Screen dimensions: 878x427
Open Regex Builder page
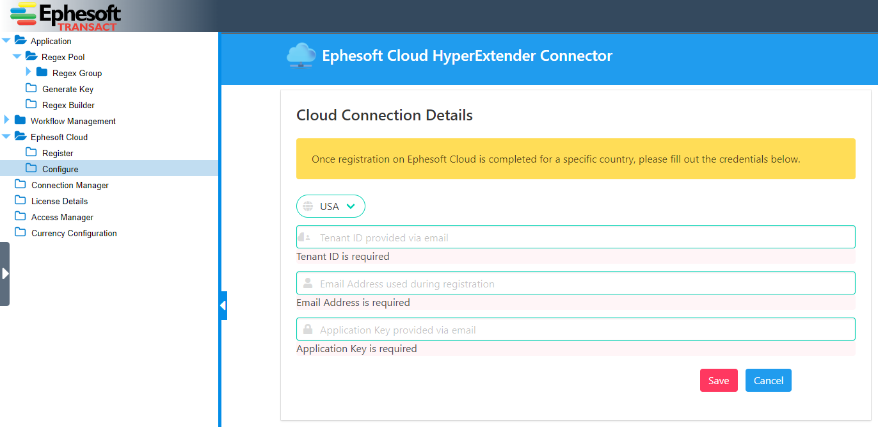(x=68, y=105)
